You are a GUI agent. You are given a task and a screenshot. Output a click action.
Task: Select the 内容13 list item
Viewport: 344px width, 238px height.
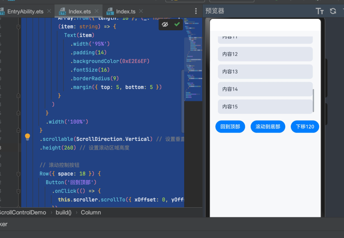[265, 72]
